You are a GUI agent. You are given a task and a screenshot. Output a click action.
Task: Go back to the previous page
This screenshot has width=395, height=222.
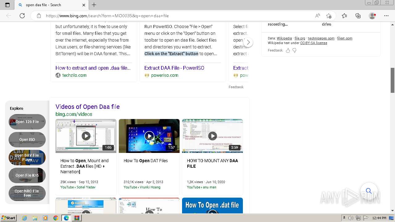click(x=9, y=16)
